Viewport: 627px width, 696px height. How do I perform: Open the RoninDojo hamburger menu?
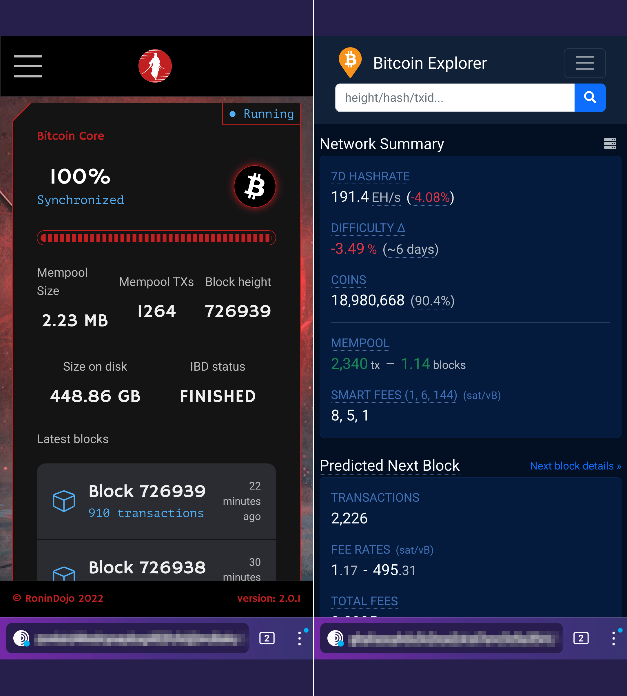coord(28,66)
